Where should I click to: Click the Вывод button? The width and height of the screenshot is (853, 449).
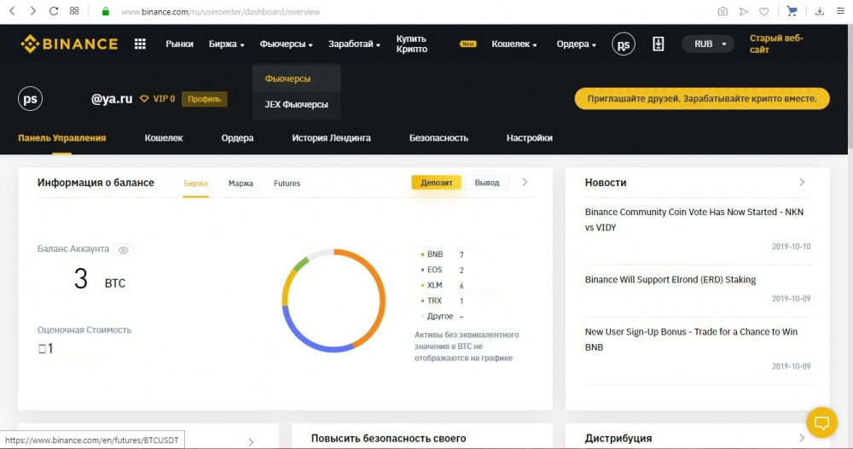click(x=487, y=183)
